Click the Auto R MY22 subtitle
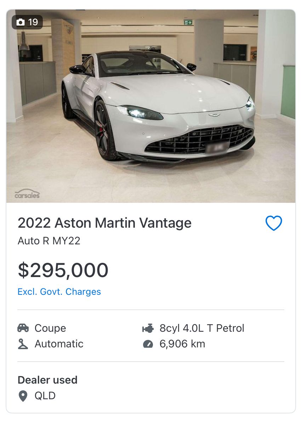Screen dimensions: 307x428 (x=49, y=241)
